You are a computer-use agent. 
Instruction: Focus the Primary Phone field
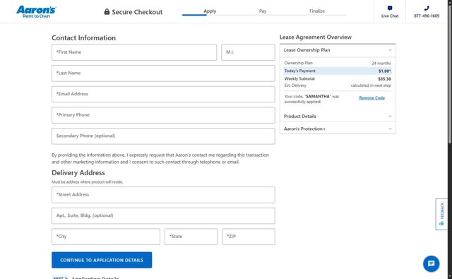[163, 115]
